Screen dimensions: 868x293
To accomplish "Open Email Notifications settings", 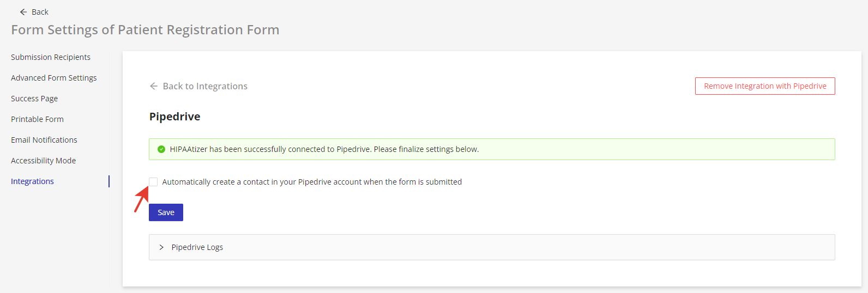I will [x=44, y=140].
